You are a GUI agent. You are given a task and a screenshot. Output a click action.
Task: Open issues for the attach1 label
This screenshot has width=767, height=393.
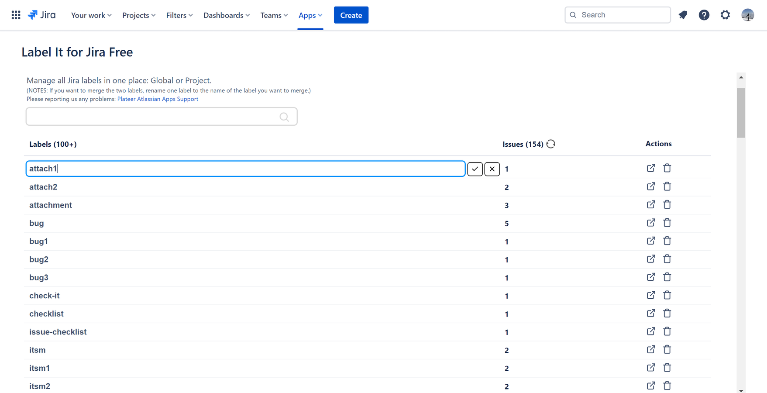651,168
